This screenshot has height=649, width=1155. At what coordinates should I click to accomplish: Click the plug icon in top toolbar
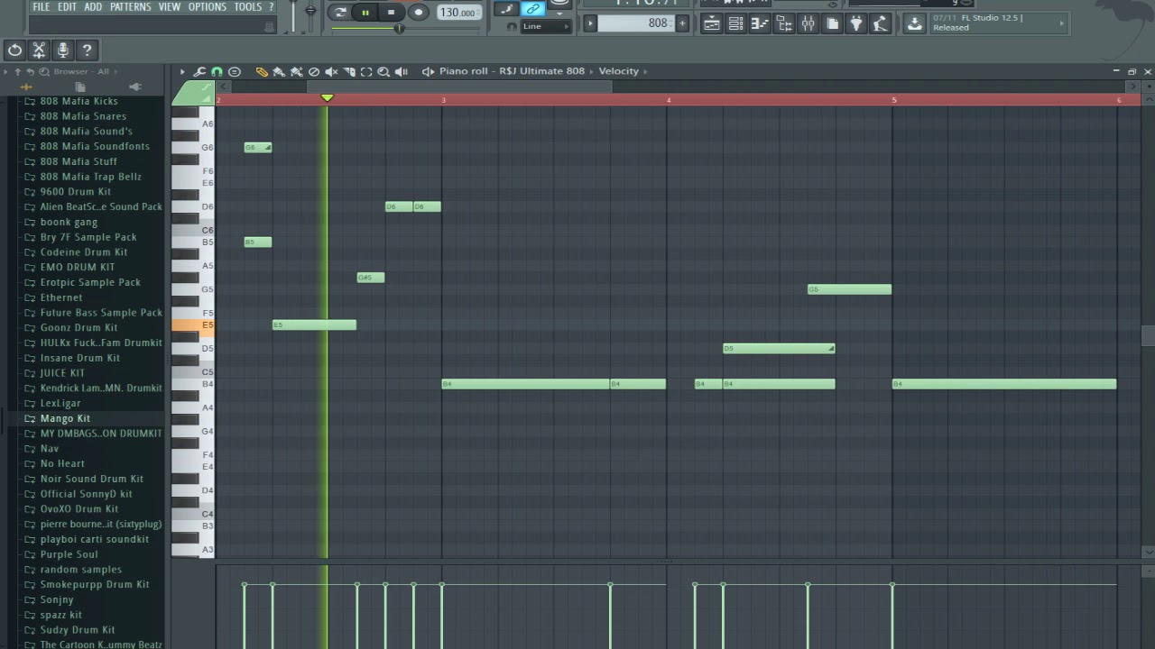[x=856, y=24]
